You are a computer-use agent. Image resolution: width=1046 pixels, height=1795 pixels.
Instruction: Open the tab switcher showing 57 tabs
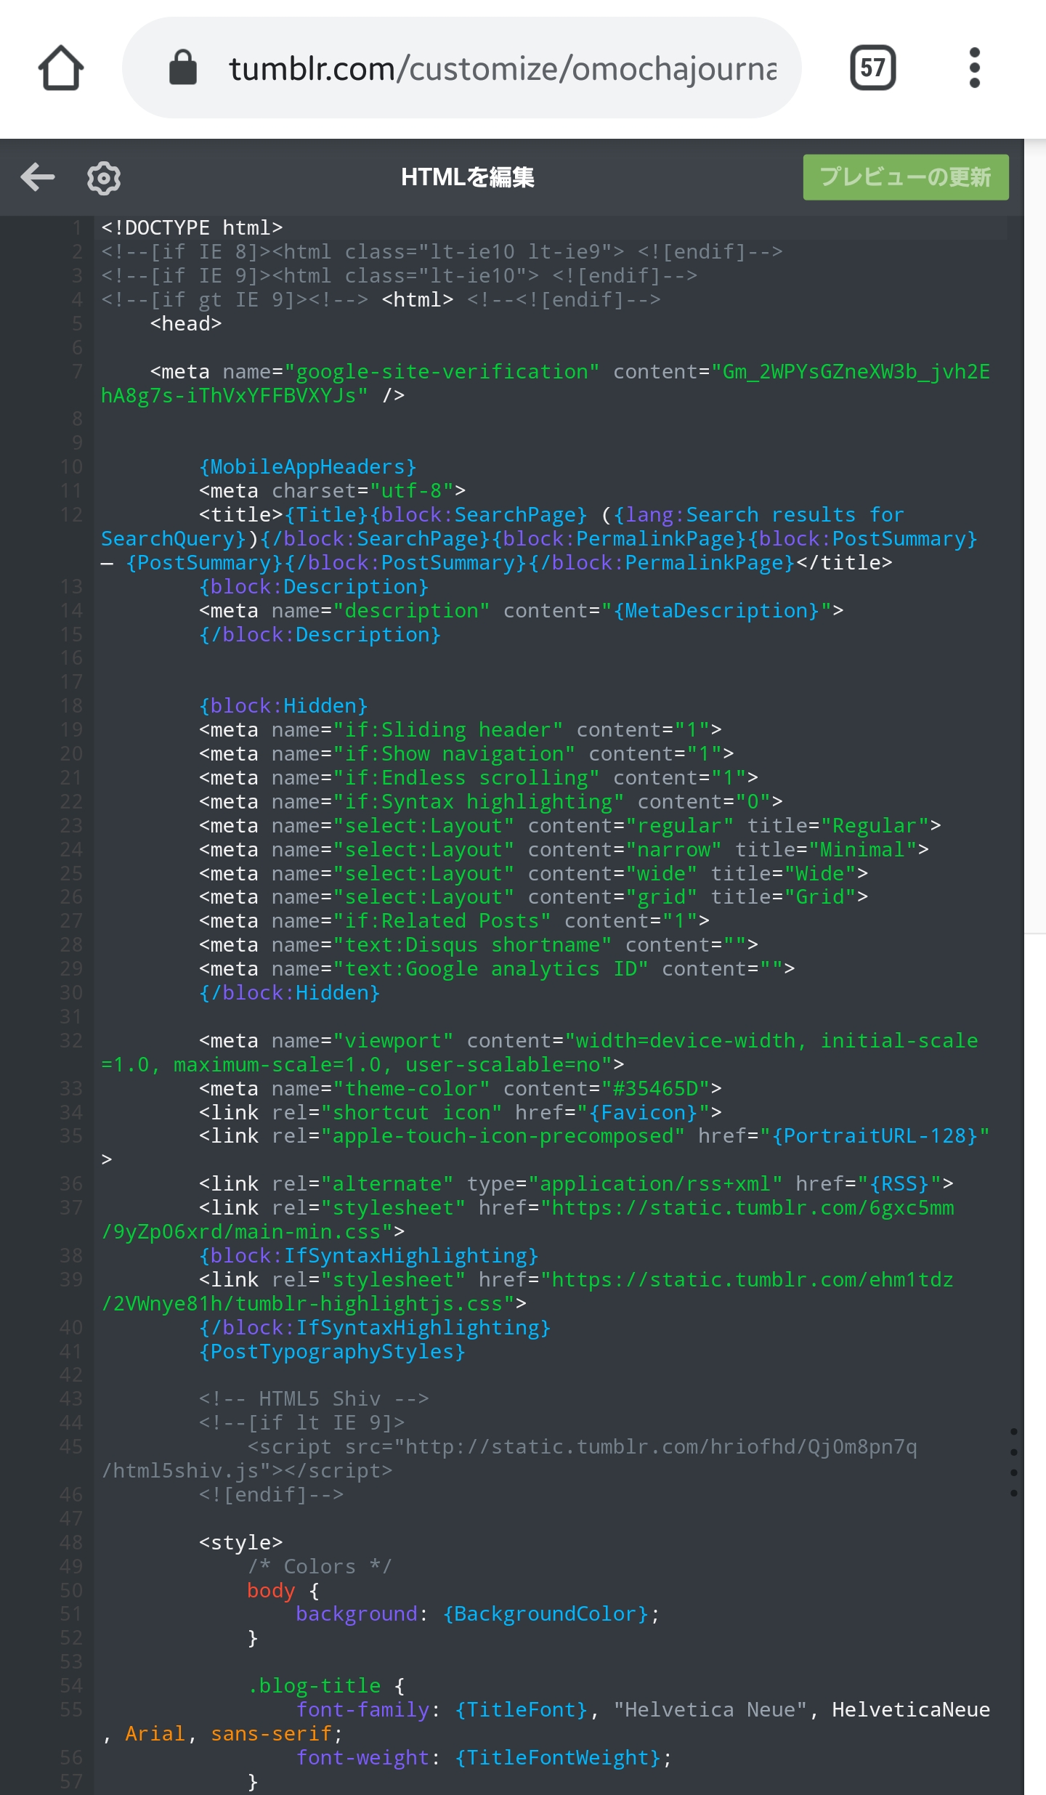[872, 68]
